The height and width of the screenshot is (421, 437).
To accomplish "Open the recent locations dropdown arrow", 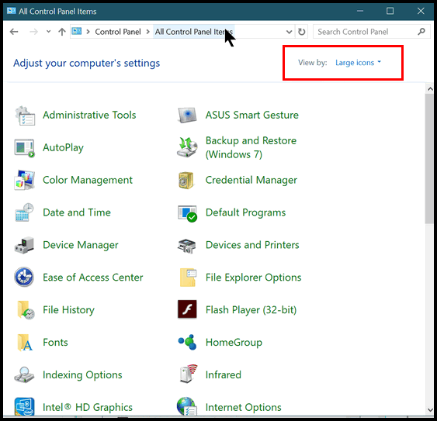I will click(x=48, y=32).
